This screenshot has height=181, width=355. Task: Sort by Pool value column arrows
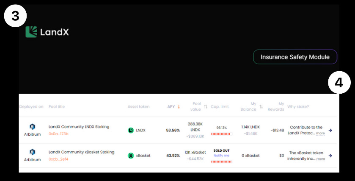click(x=206, y=106)
